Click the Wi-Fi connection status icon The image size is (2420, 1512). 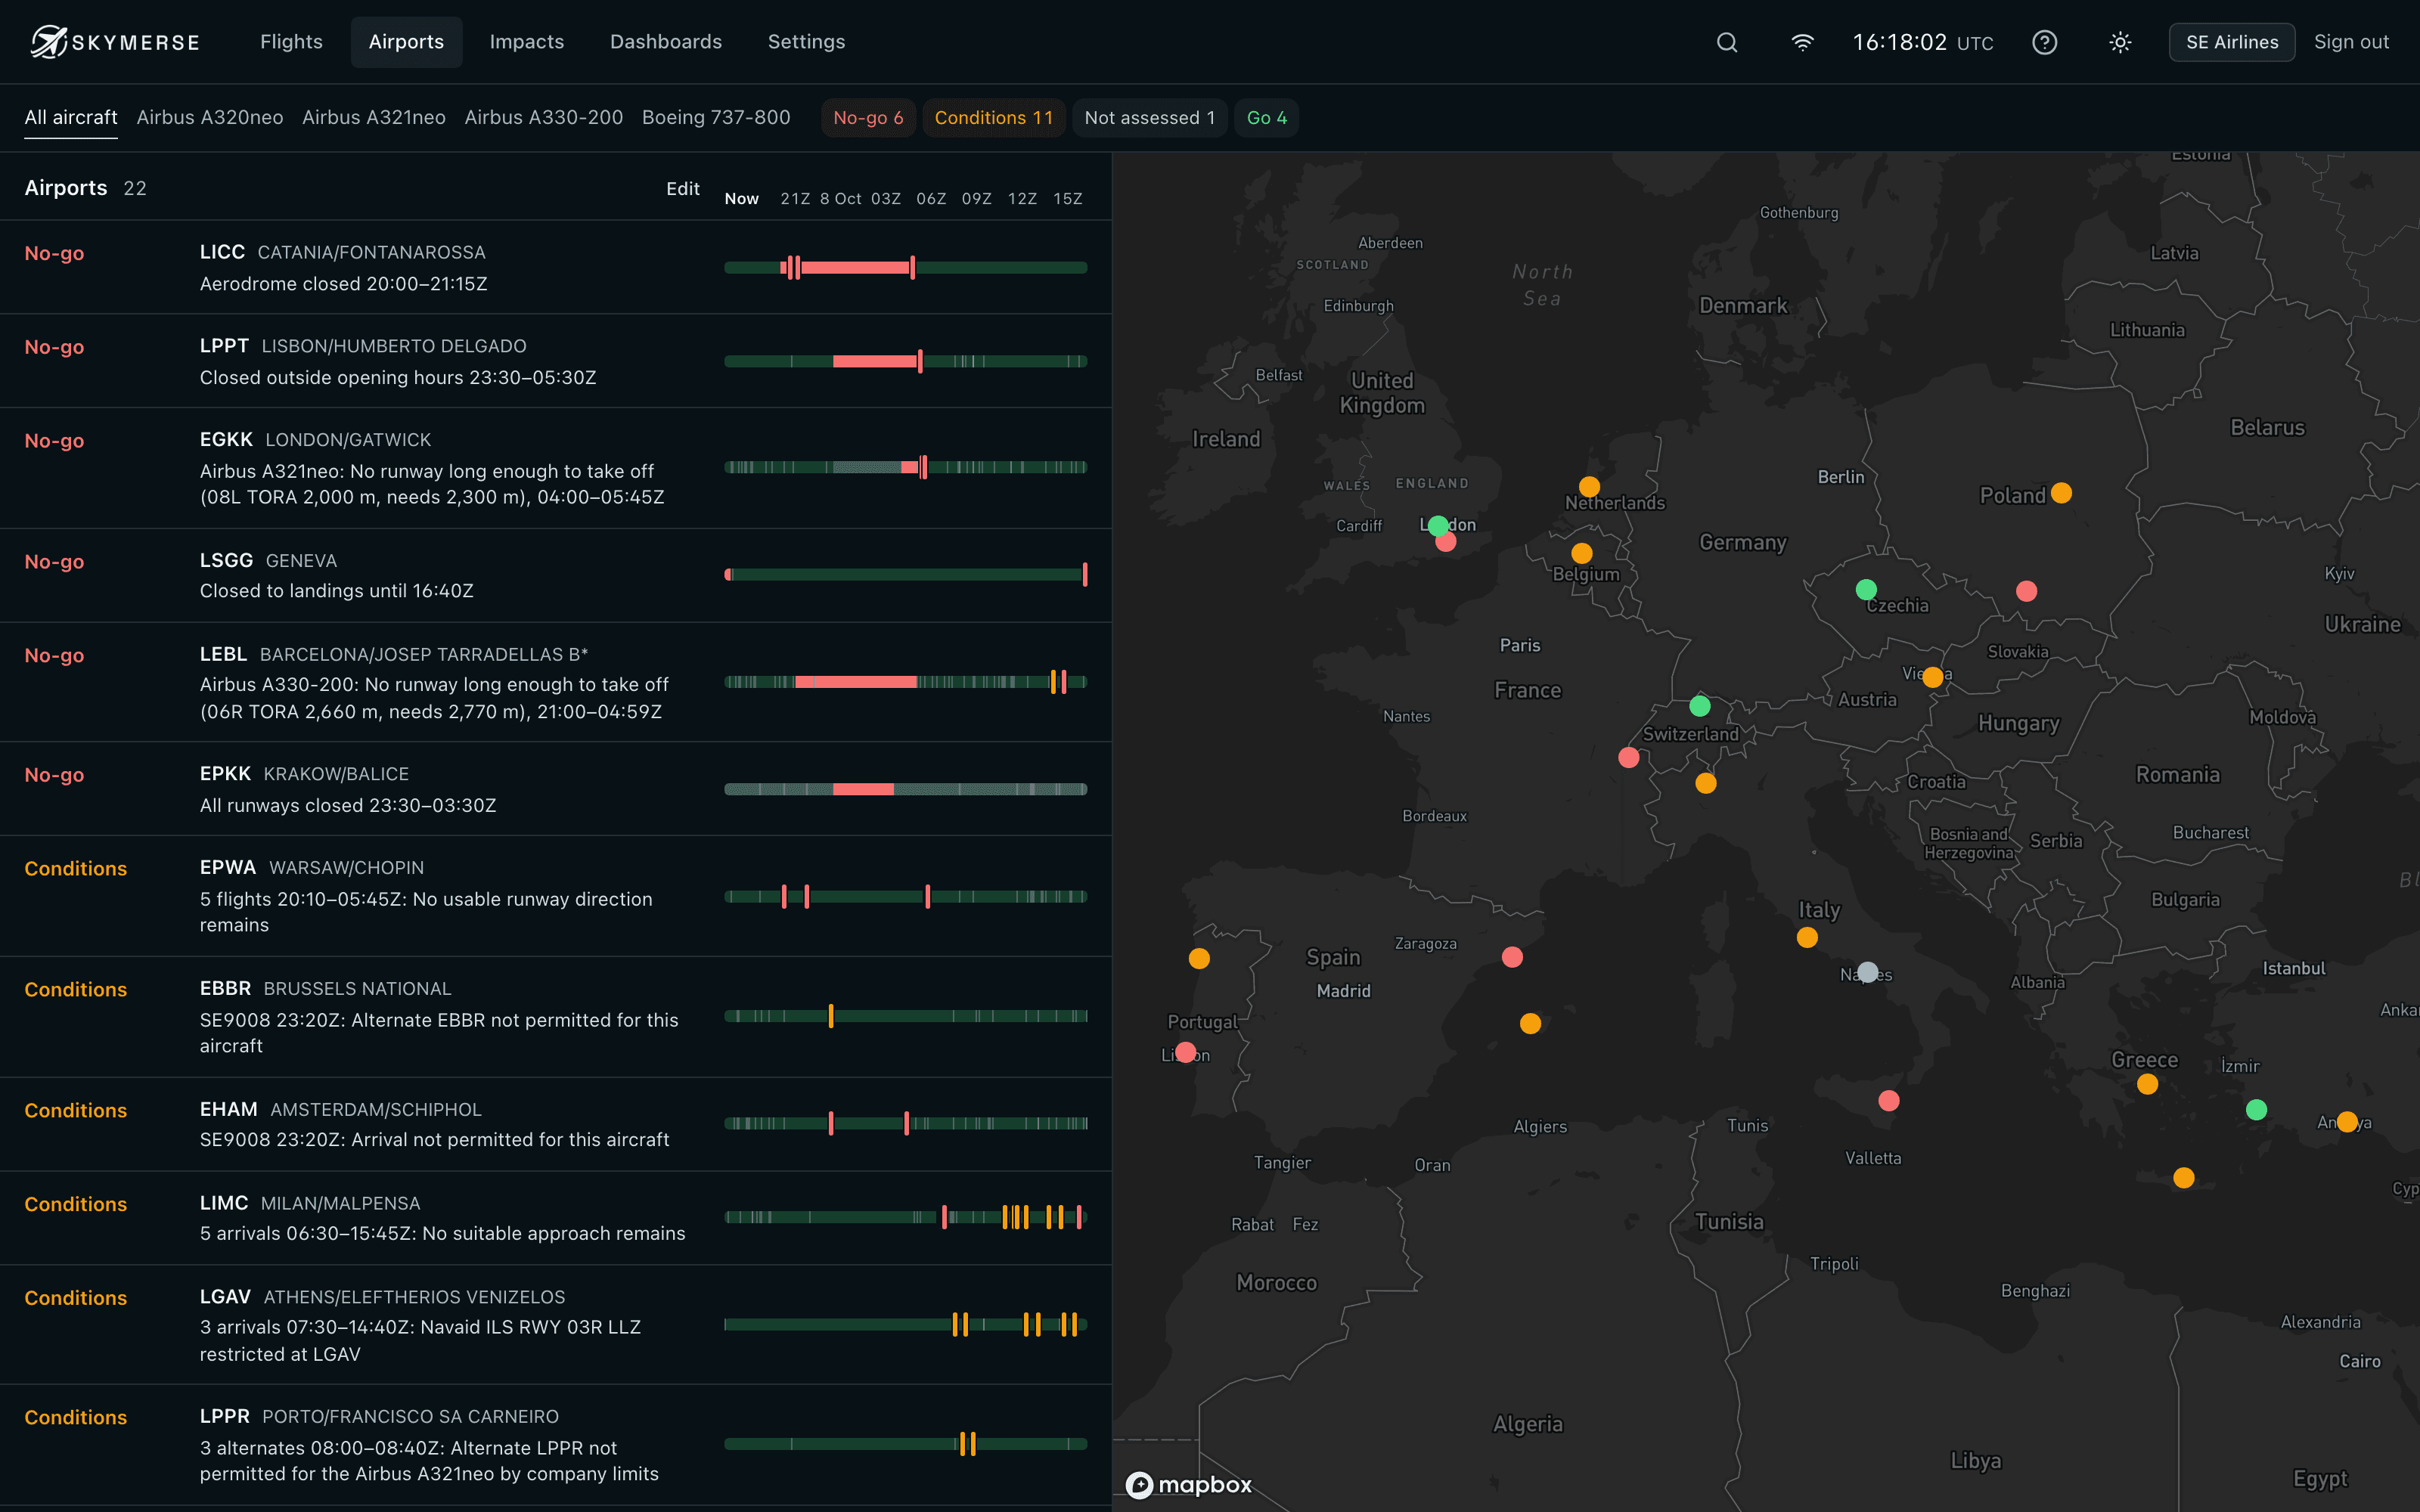click(1802, 42)
